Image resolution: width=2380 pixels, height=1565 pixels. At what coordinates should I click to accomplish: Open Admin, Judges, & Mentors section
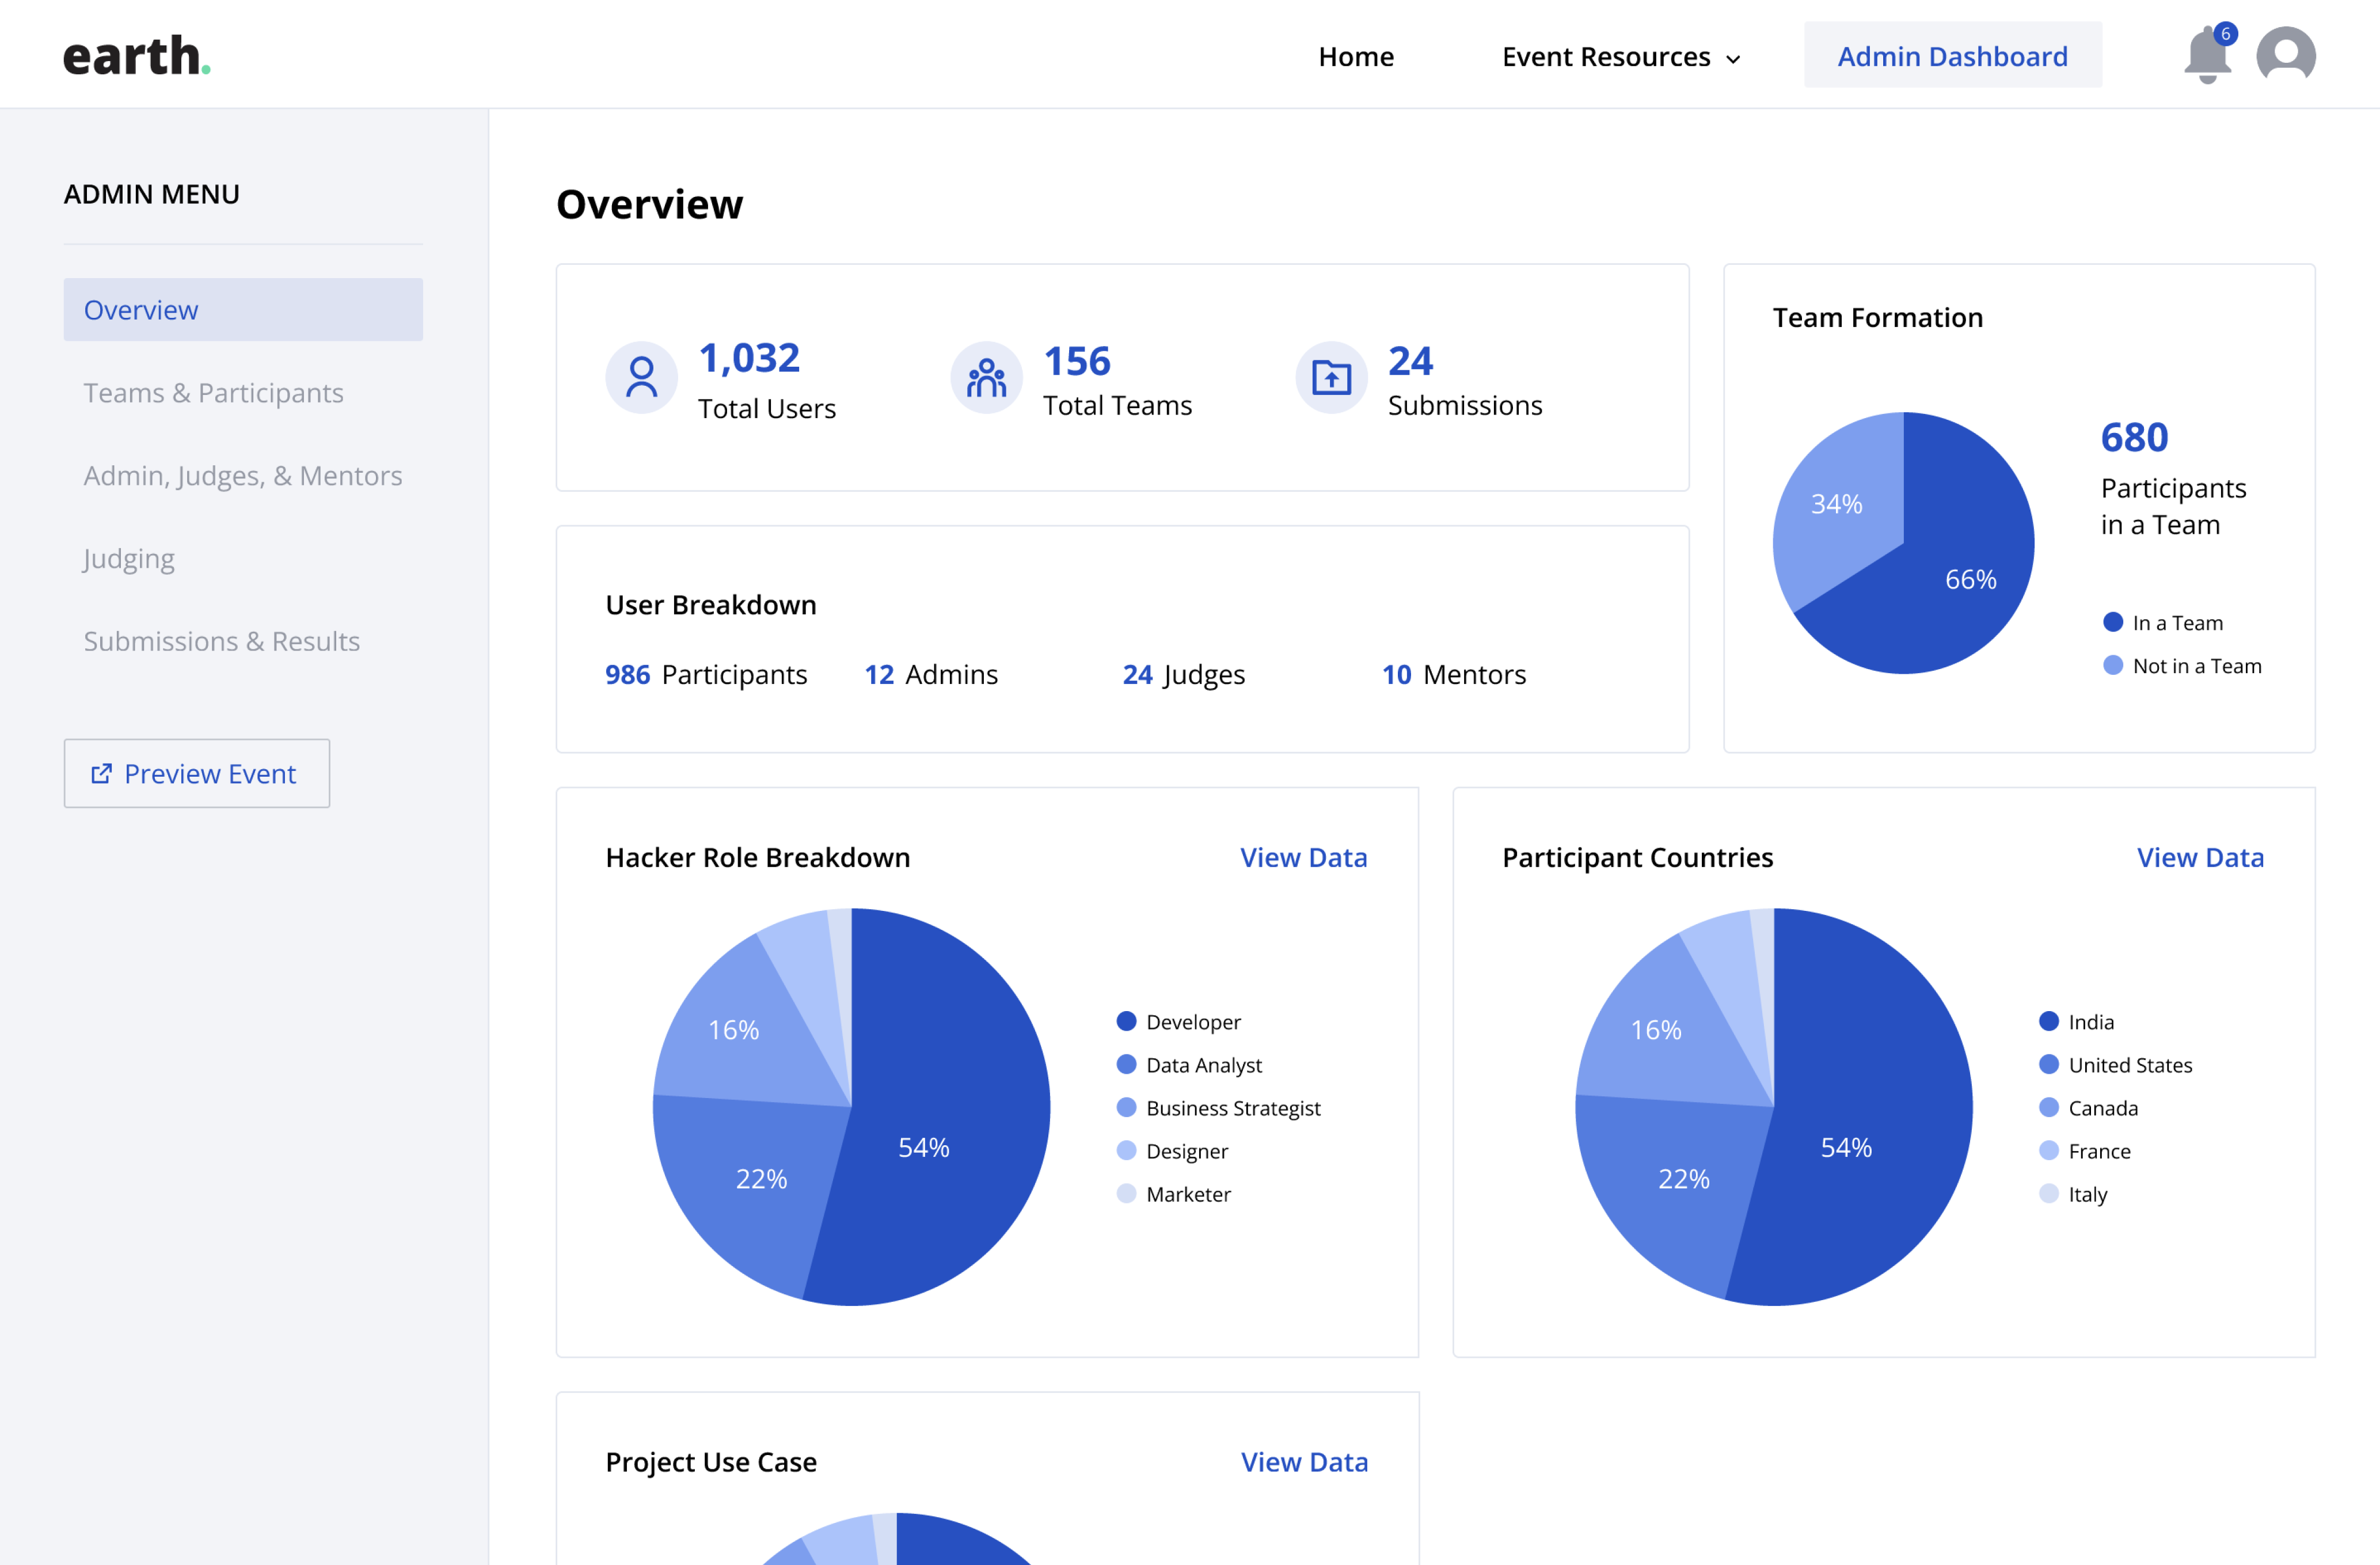click(x=243, y=476)
